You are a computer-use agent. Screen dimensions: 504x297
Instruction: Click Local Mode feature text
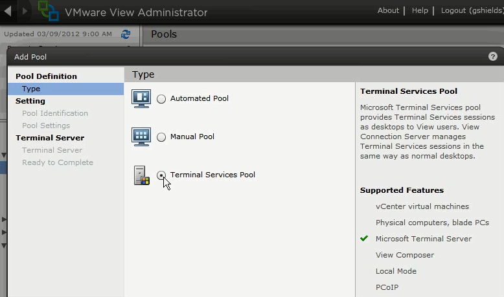coord(396,271)
